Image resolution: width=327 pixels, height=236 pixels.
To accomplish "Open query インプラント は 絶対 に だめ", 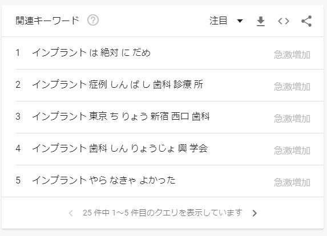I will coord(91,52).
